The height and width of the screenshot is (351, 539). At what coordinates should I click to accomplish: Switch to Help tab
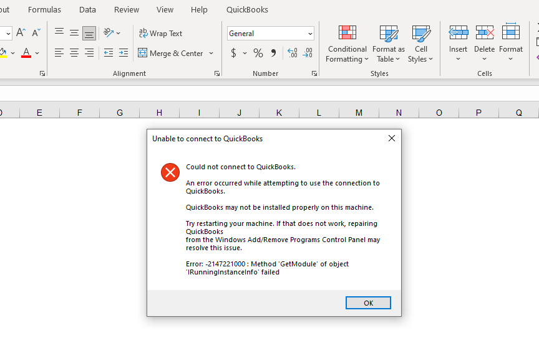click(199, 9)
